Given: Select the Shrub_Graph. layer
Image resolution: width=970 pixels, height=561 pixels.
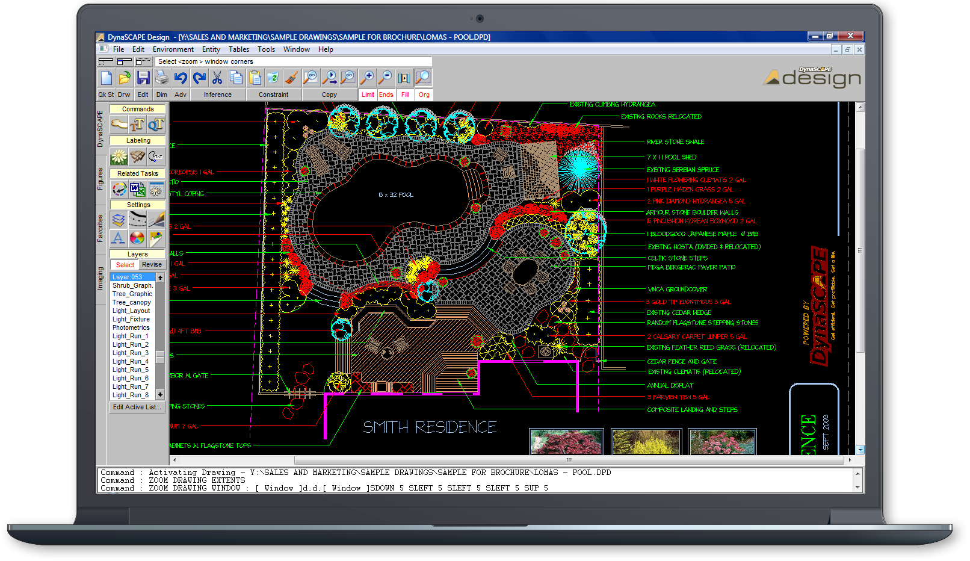Looking at the screenshot, I should pyautogui.click(x=132, y=286).
